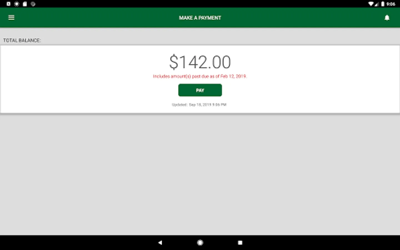Tap the TOTAL BALANCE section label
The width and height of the screenshot is (400, 250).
pos(22,40)
